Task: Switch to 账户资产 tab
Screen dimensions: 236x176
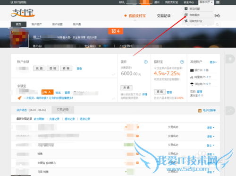Action: [37, 24]
